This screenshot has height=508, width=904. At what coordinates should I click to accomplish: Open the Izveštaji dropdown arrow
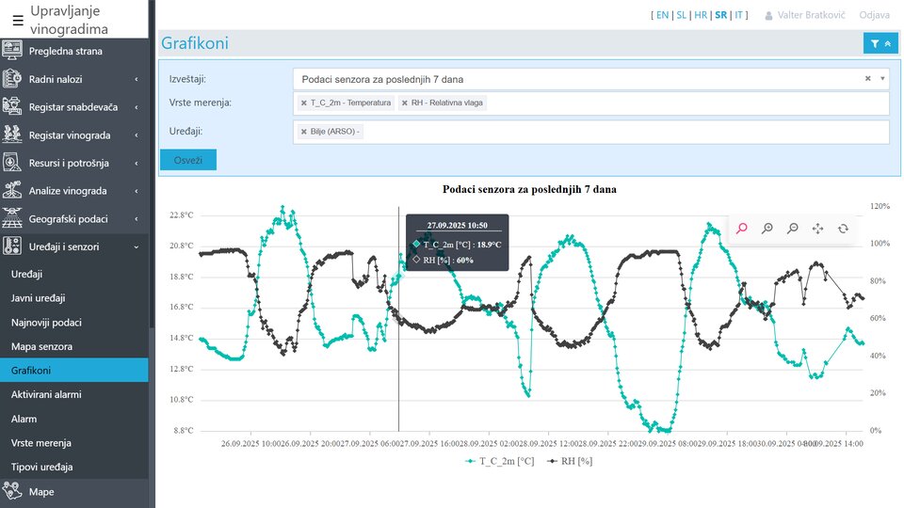pyautogui.click(x=882, y=79)
